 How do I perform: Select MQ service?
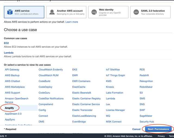pos(108,116)
